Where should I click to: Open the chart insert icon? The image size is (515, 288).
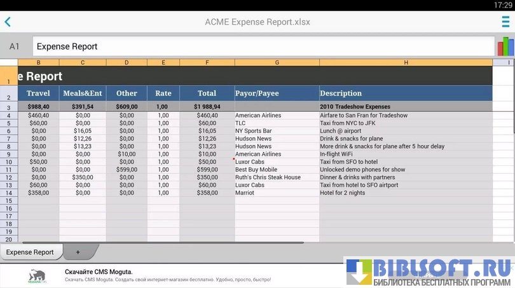pos(505,46)
